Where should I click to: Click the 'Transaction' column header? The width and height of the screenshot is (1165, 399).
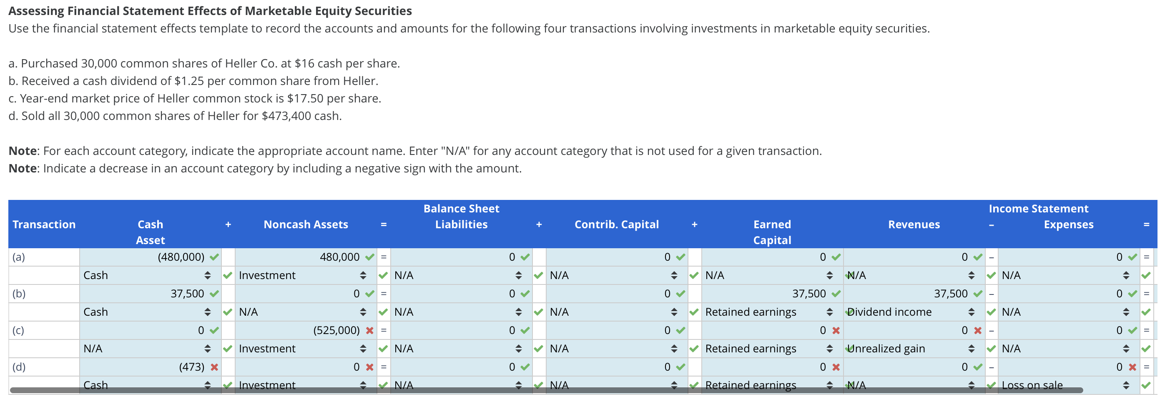pyautogui.click(x=44, y=224)
